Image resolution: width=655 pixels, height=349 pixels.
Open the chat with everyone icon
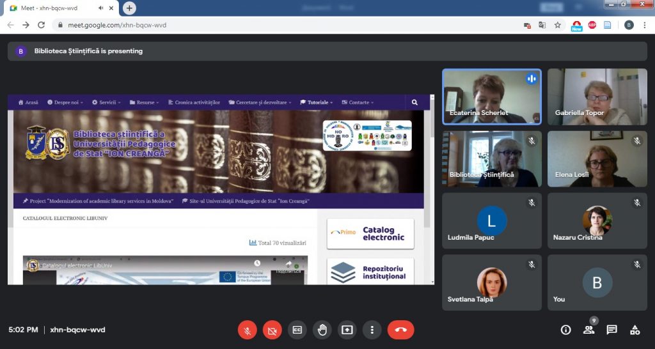612,330
